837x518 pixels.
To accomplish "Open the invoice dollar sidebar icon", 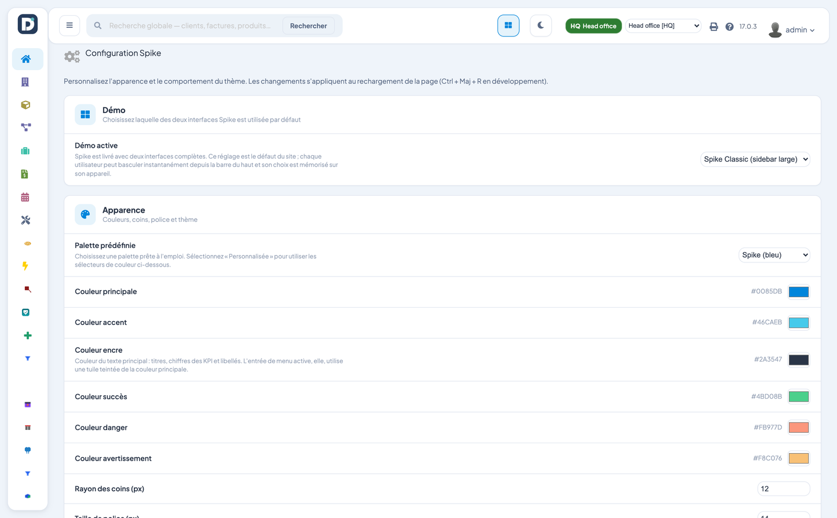I will click(x=25, y=174).
